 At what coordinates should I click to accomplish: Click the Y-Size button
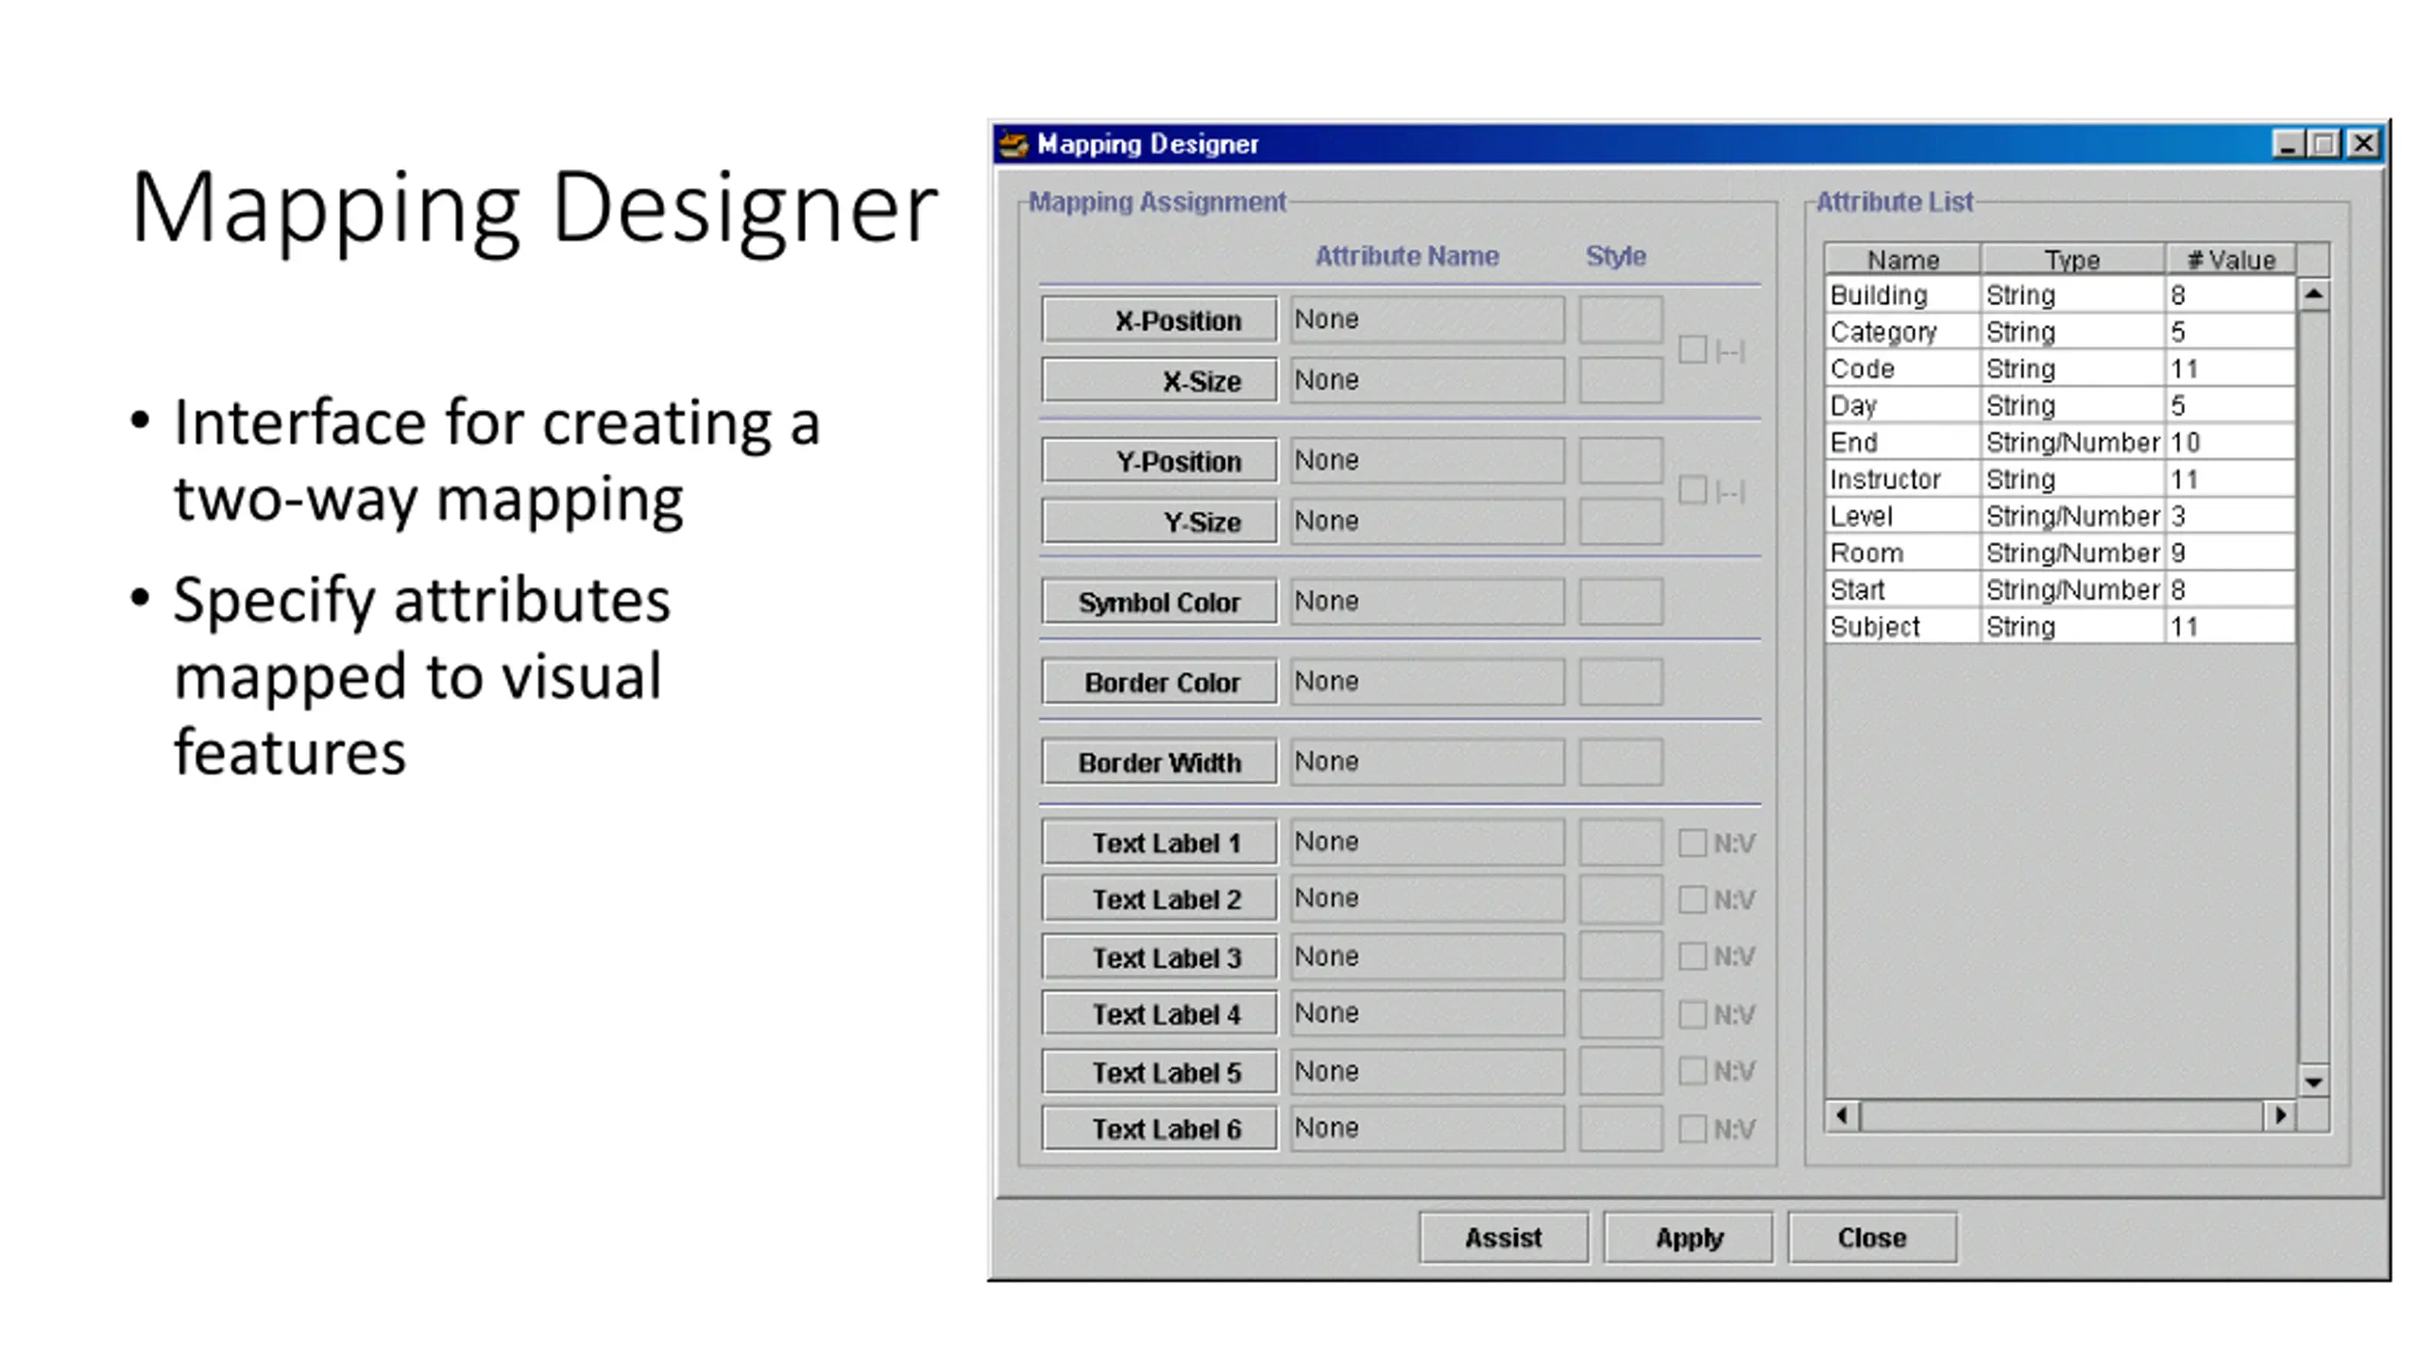[1160, 521]
